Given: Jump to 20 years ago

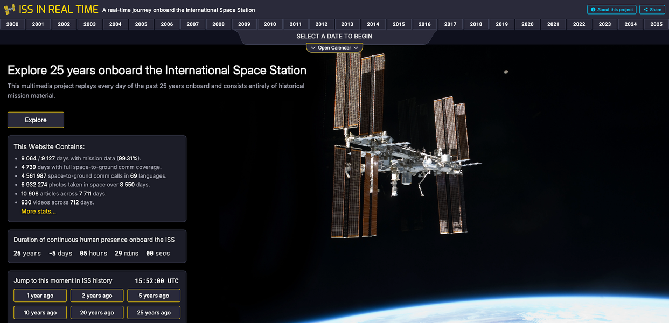Looking at the screenshot, I should (x=97, y=313).
